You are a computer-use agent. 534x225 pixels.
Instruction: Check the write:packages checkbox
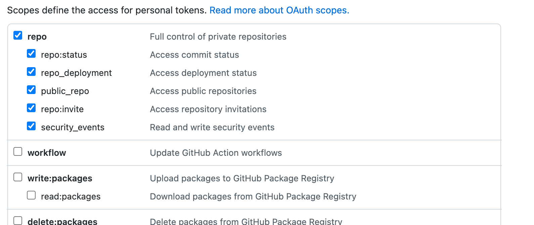[18, 177]
